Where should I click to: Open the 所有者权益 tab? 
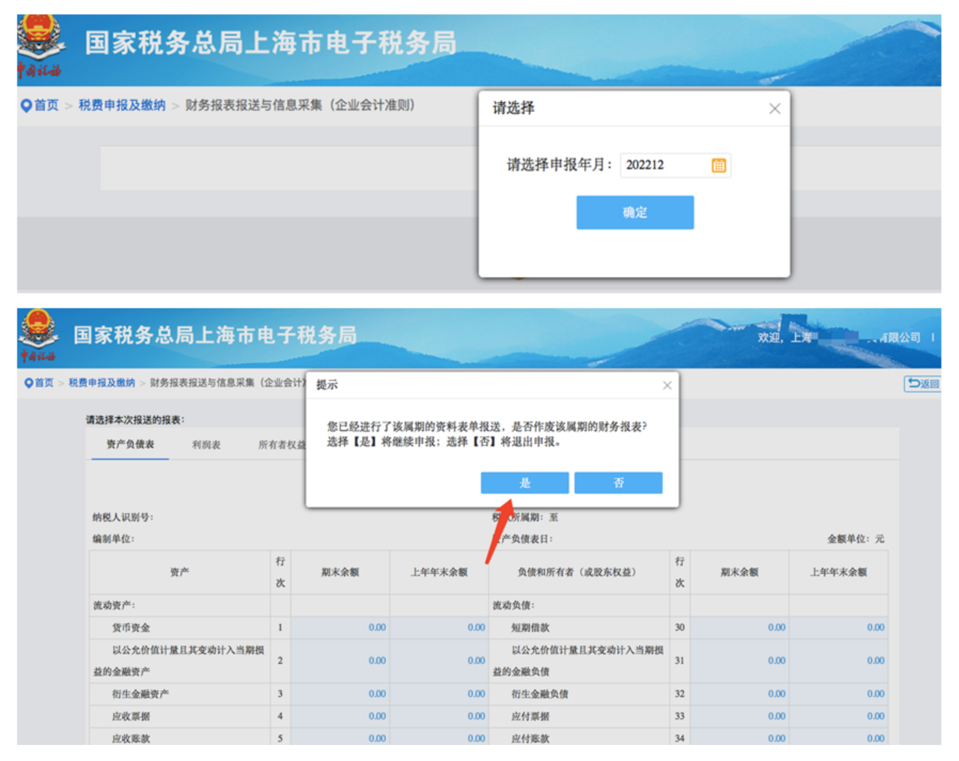tap(281, 445)
